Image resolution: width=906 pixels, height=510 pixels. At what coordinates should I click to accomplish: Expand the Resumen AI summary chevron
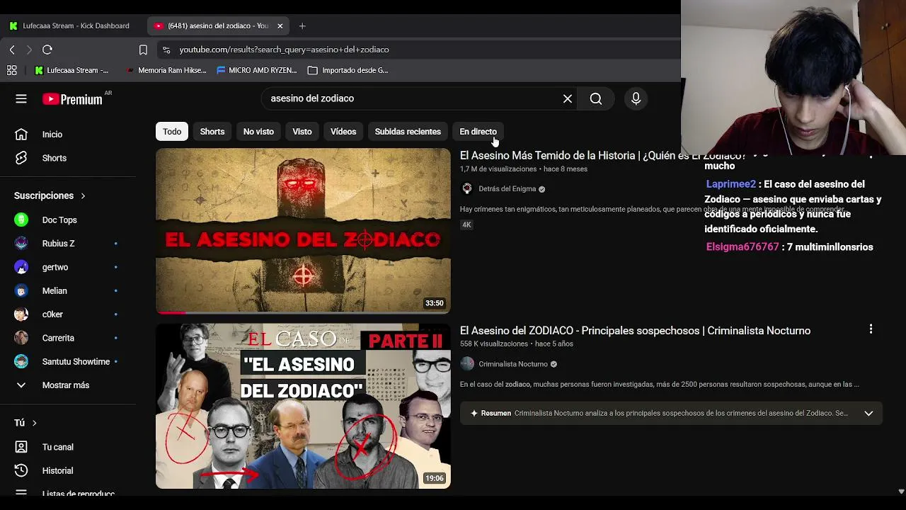pos(868,414)
